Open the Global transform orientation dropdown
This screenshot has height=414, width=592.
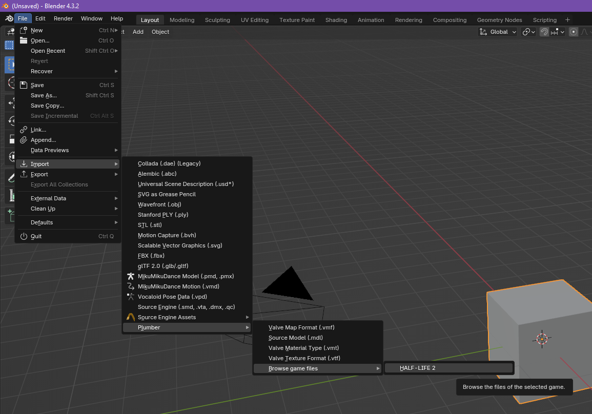click(x=498, y=32)
